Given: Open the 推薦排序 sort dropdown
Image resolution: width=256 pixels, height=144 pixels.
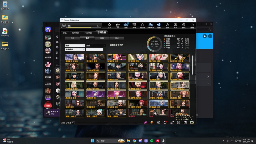Looking at the screenshot, I should (x=75, y=50).
